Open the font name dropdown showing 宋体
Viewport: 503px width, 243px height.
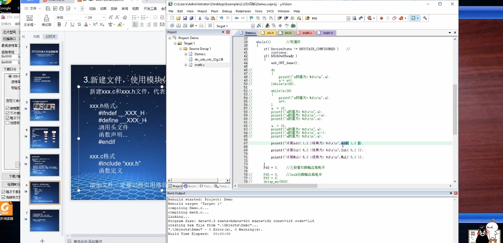pos(85,17)
